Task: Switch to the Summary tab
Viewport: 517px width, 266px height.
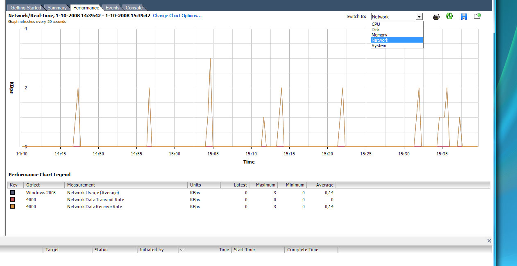Action: pos(57,8)
